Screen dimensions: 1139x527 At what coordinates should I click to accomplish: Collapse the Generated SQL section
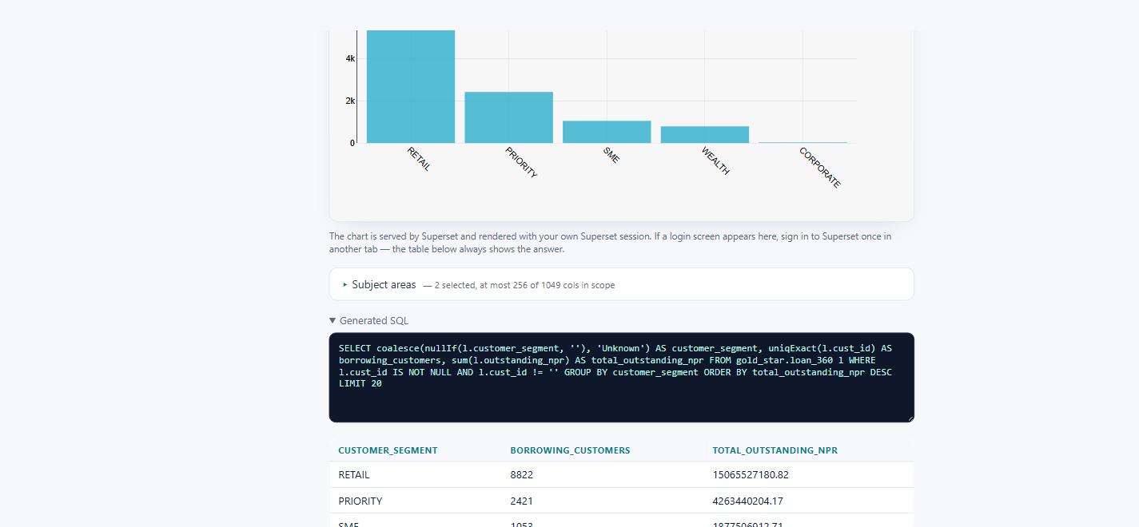368,321
